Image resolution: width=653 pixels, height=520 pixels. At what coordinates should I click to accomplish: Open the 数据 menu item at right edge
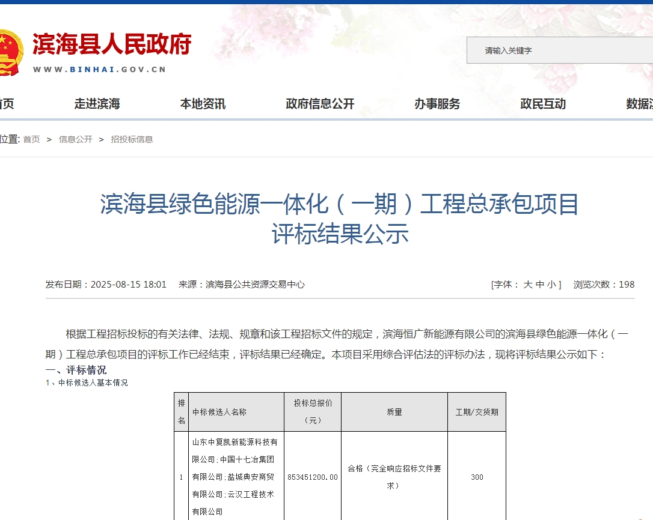coord(639,104)
